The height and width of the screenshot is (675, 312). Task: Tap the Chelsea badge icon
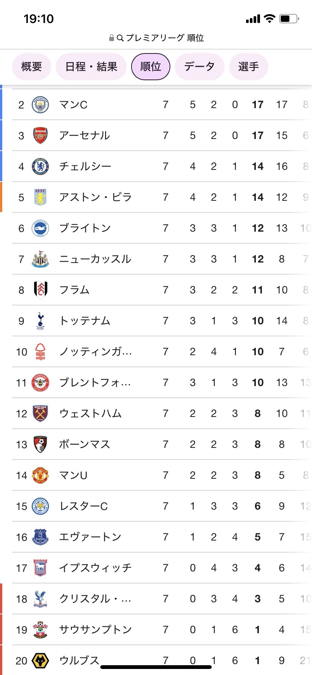(40, 166)
